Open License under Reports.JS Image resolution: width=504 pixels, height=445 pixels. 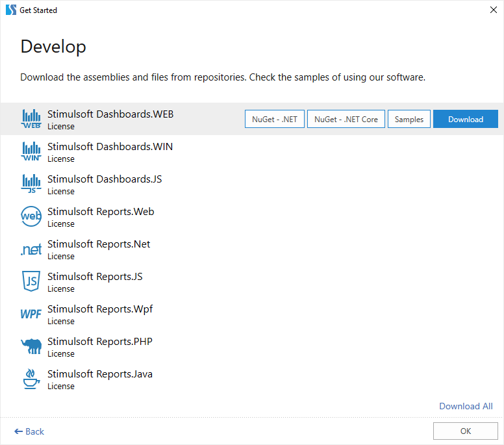[x=61, y=288]
